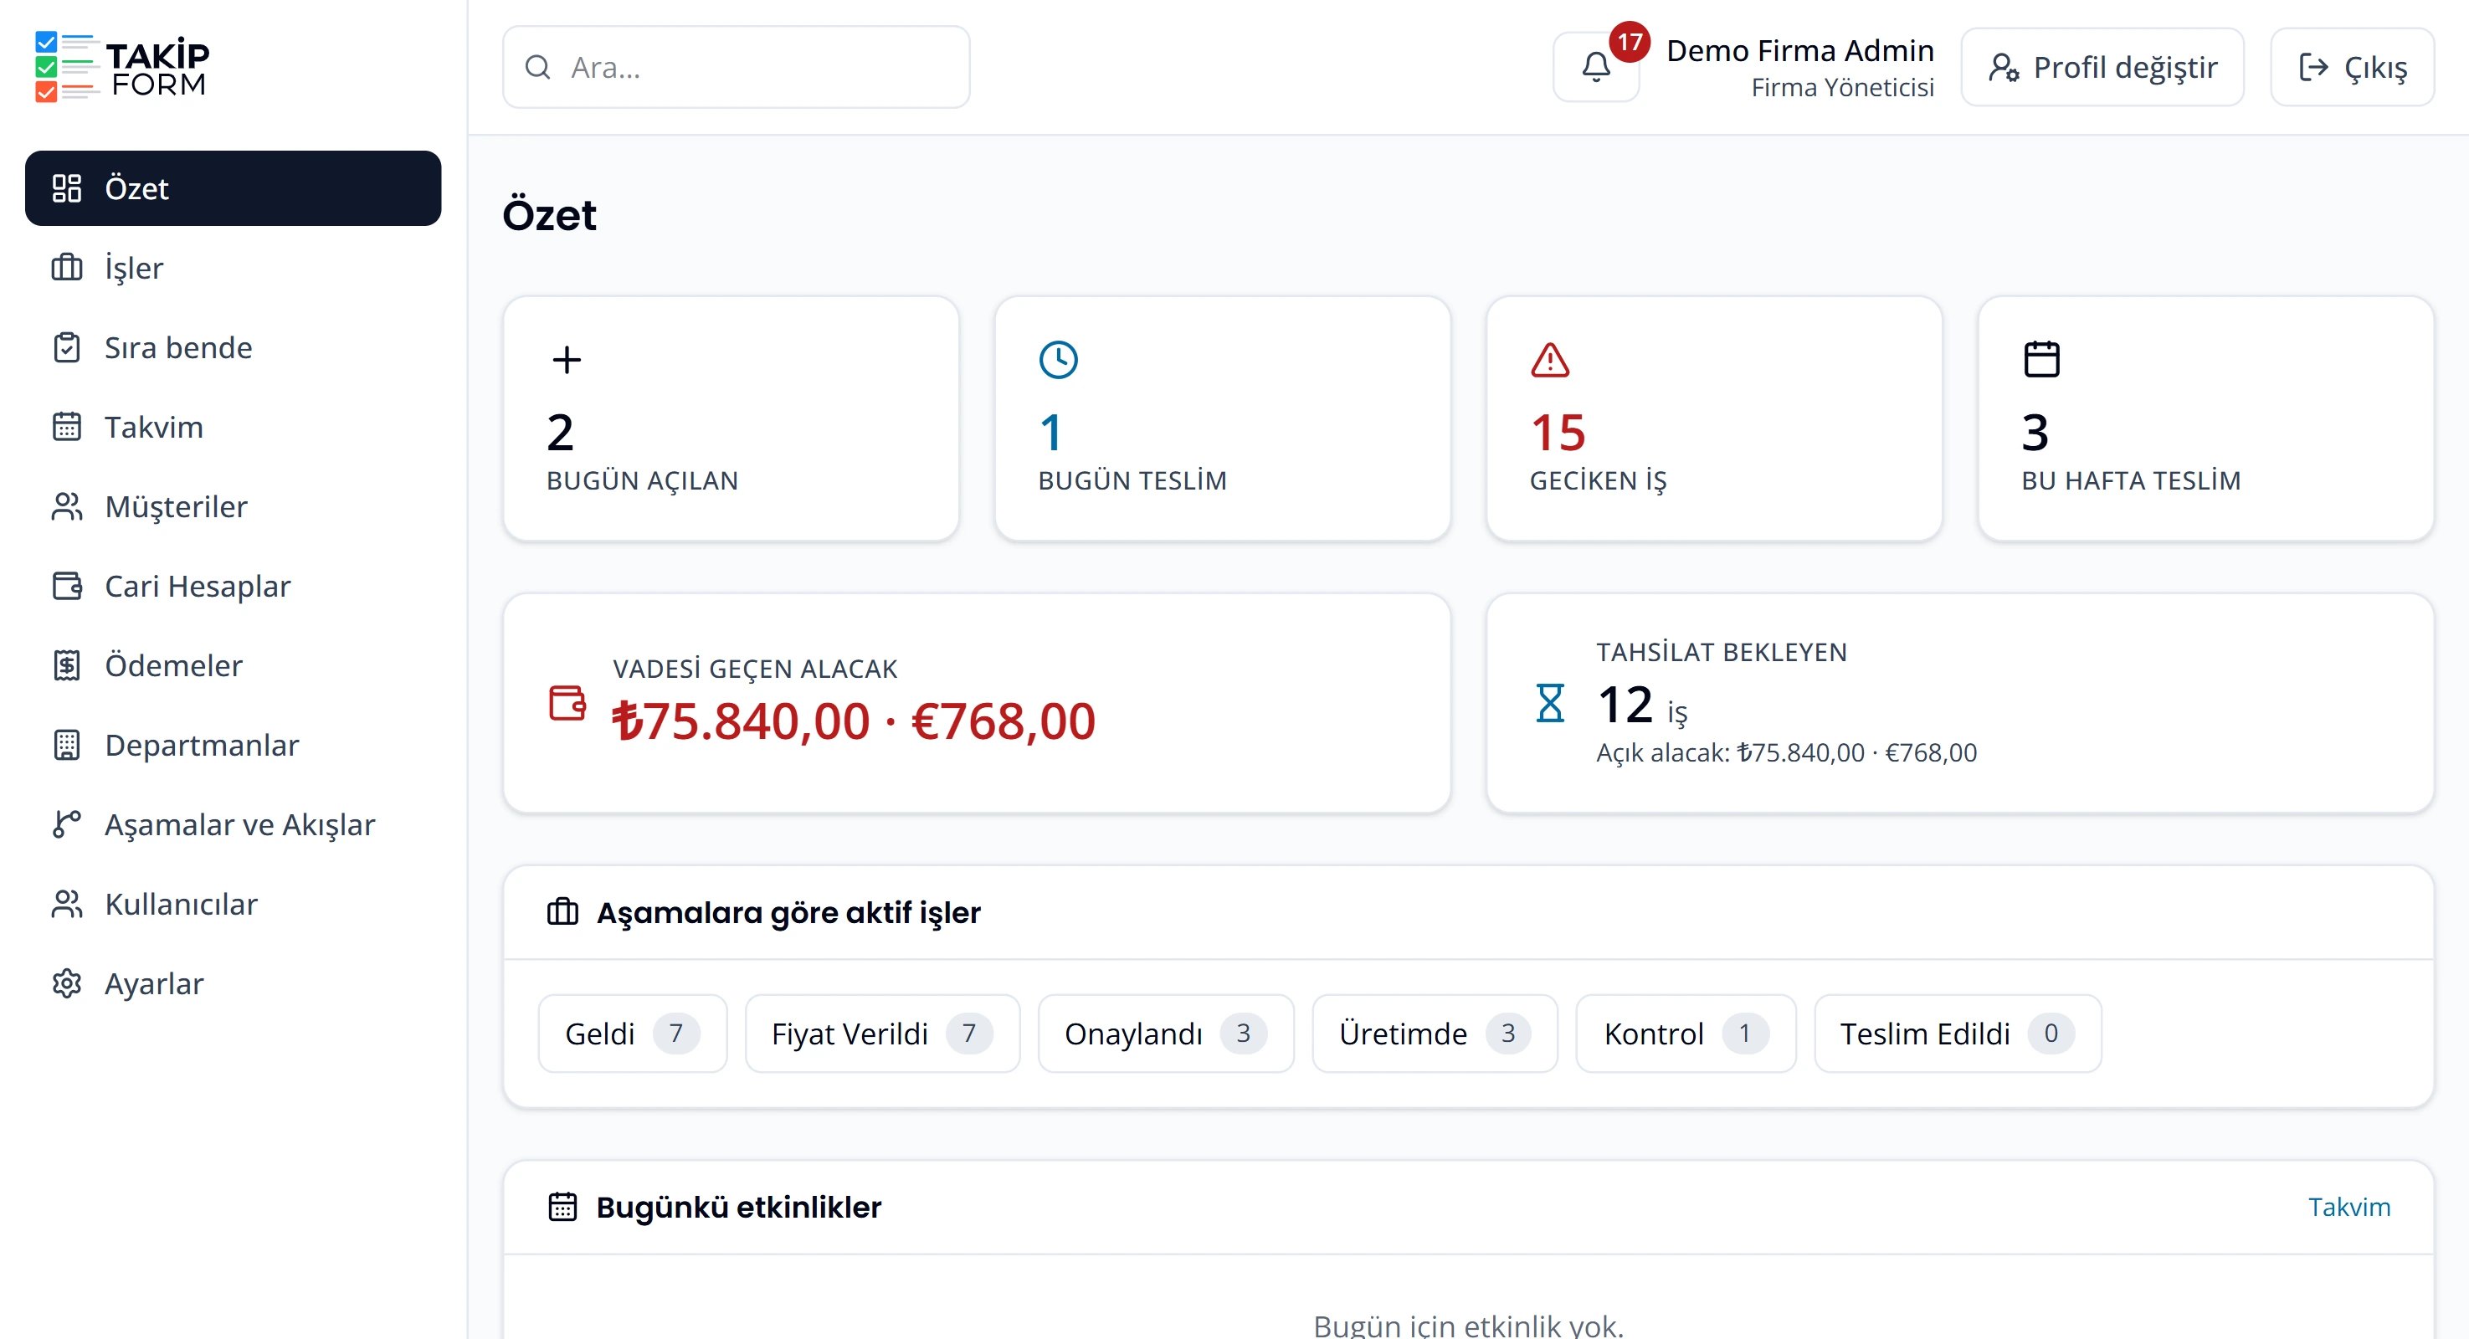Open İşler in the sidebar
Image resolution: width=2469 pixels, height=1339 pixels.
tap(233, 268)
